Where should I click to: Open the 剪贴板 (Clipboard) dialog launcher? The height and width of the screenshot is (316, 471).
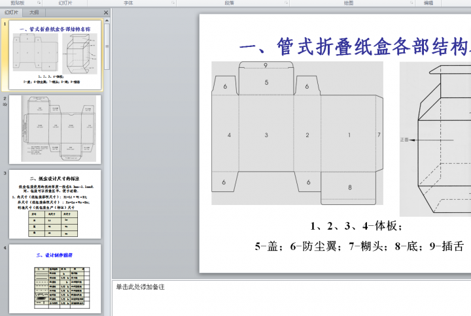(39, 3)
